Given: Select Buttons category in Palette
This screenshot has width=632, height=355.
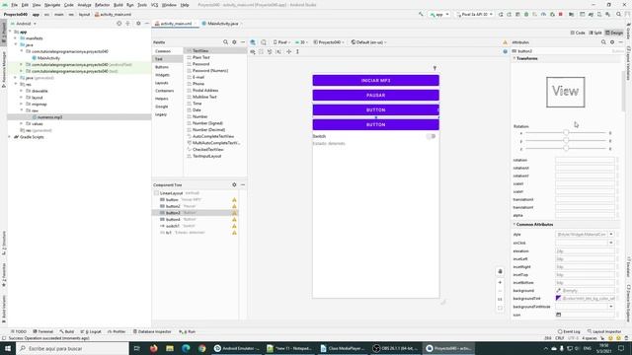Looking at the screenshot, I should point(162,67).
